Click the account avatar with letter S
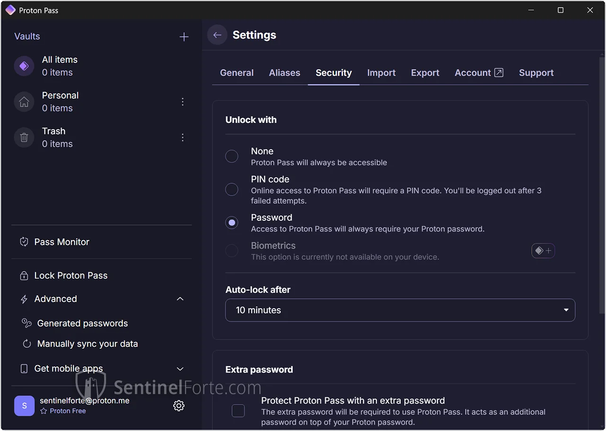 pos(25,406)
